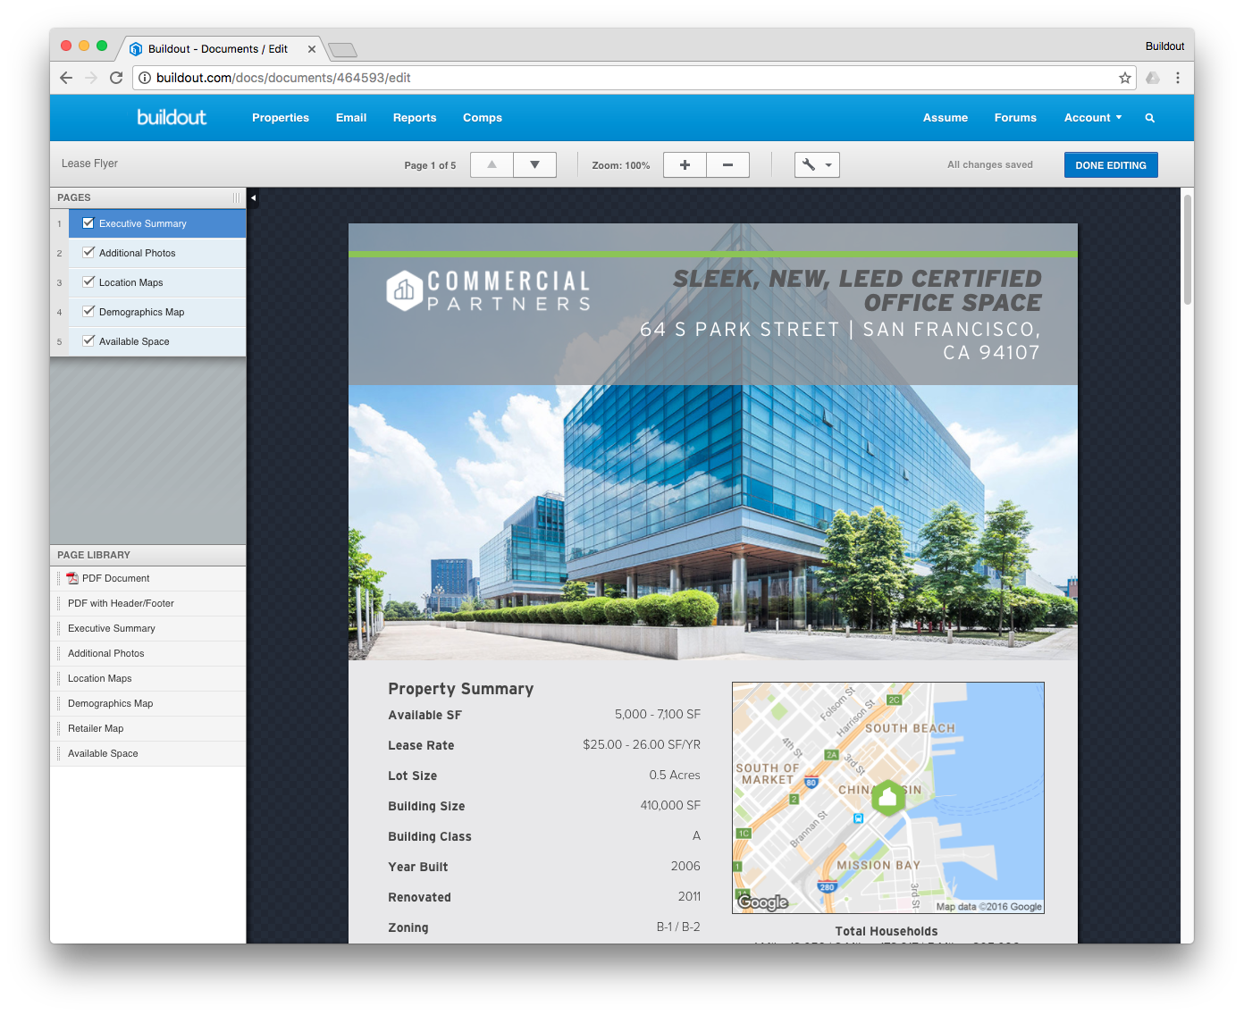Click the search magnifier icon in navbar
The image size is (1244, 1015).
click(x=1149, y=118)
